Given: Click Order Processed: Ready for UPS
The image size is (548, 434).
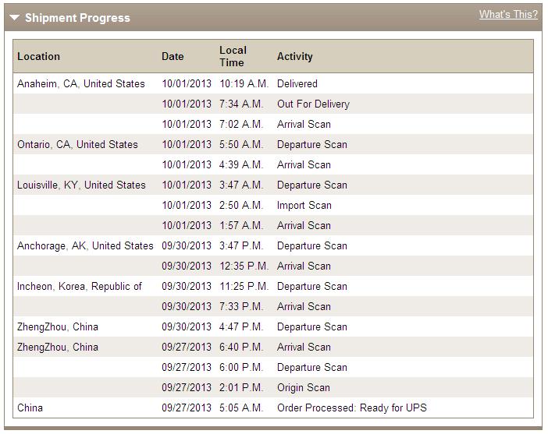Looking at the screenshot, I should [x=352, y=408].
